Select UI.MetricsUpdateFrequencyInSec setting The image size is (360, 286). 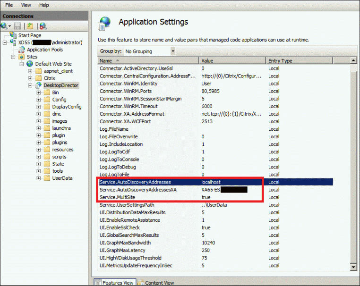point(215,265)
